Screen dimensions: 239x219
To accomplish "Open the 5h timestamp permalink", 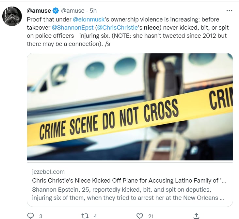I will 93,11.
